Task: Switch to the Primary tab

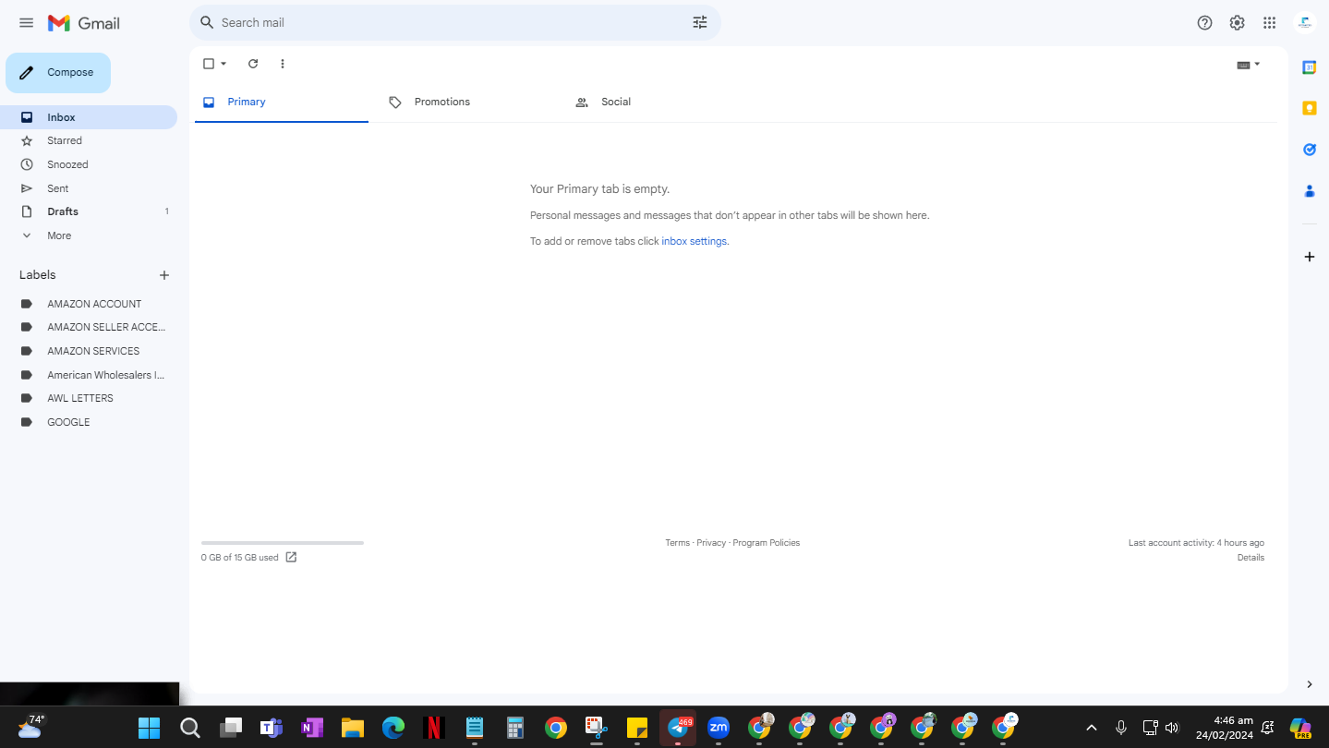Action: click(281, 102)
